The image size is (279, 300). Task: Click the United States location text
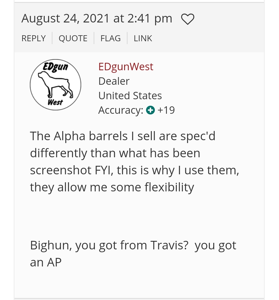point(130,96)
